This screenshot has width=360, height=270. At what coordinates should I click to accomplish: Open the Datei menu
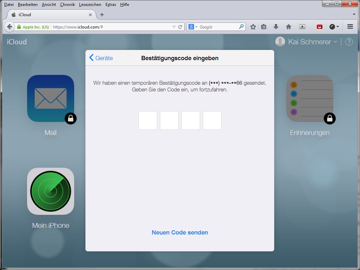(9, 4)
